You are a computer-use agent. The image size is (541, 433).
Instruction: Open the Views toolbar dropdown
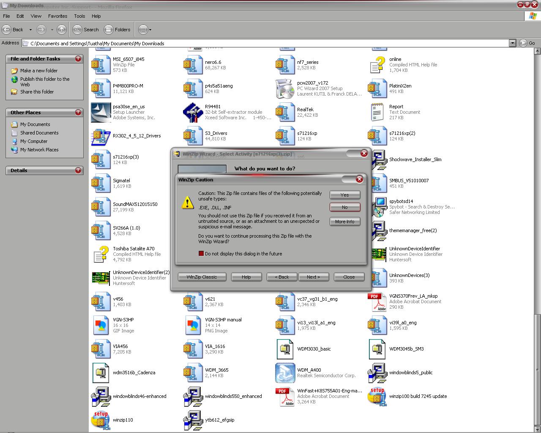145,30
